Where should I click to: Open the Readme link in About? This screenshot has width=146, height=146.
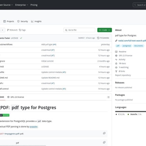122,52
